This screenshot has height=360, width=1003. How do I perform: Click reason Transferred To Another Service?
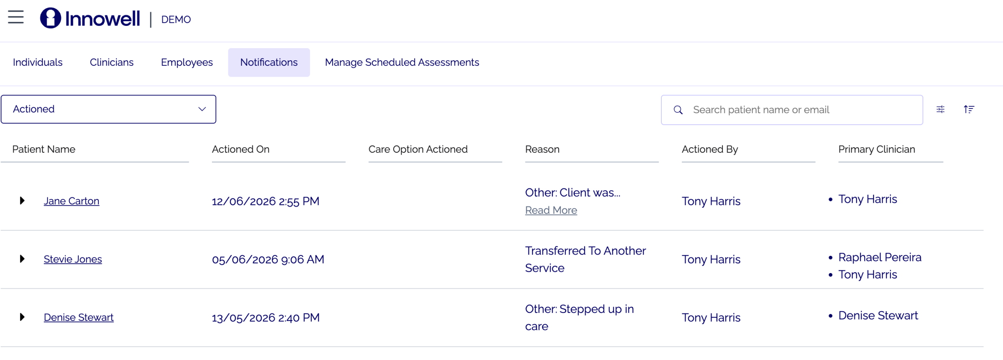(585, 259)
